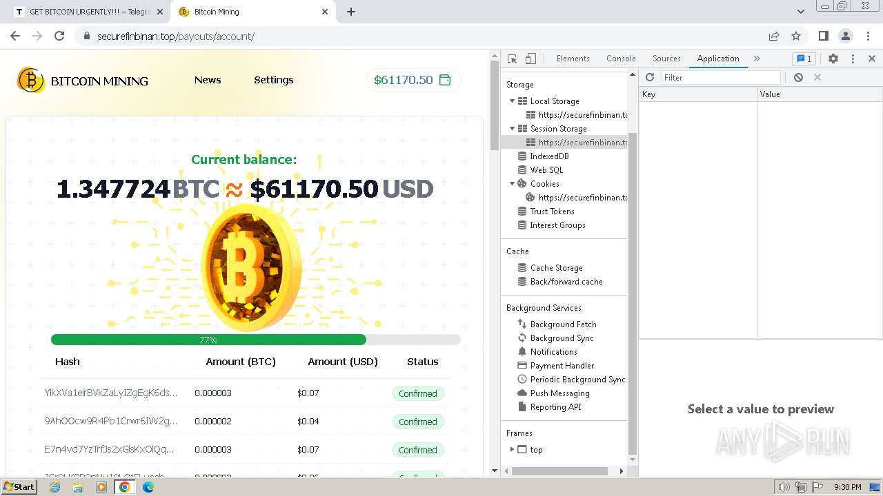Screen dimensions: 883x496
Task: Close the DevTools panel
Action: [872, 59]
